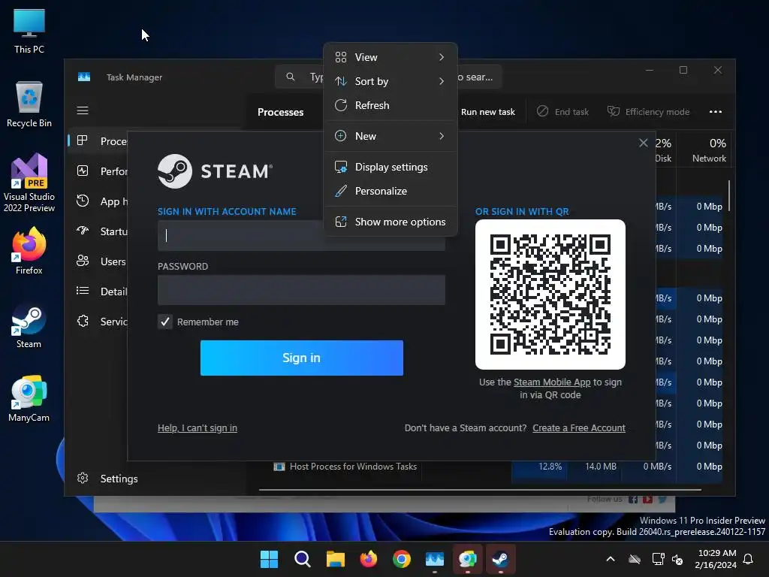This screenshot has height=577, width=769.
Task: Show hidden system tray icons
Action: point(611,559)
